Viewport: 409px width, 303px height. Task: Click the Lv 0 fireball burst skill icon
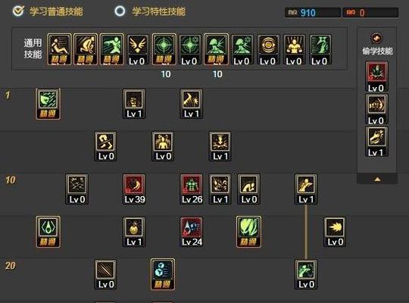(335, 232)
